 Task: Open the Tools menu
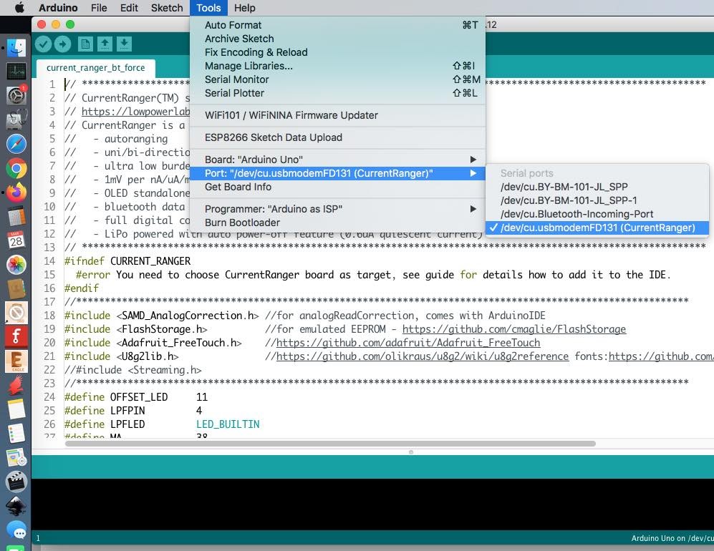(208, 8)
